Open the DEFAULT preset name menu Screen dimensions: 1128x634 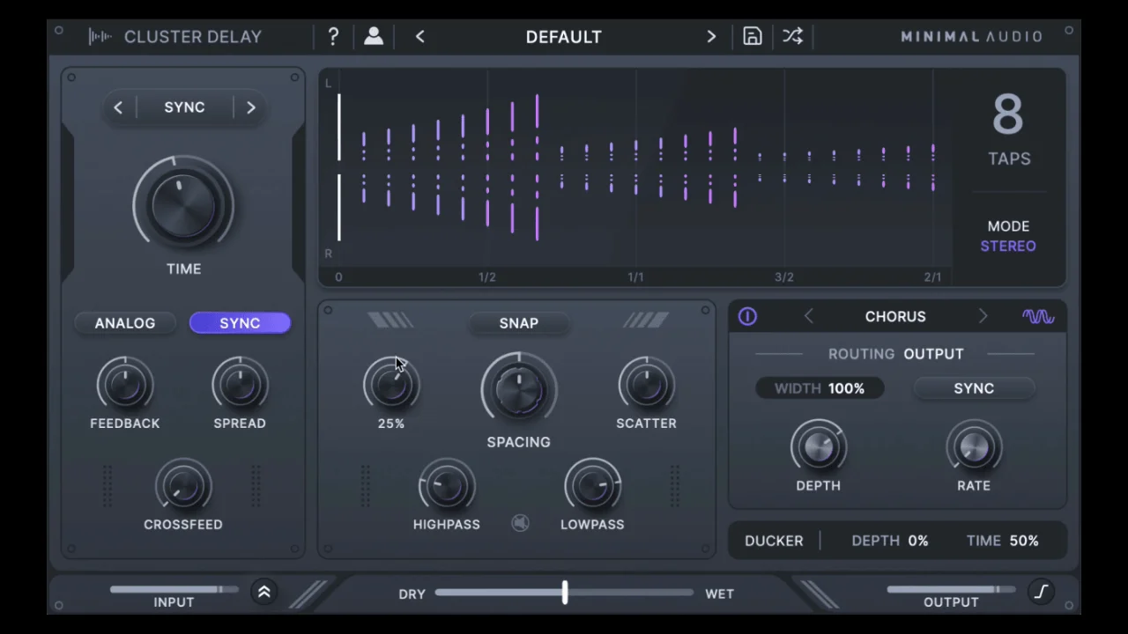click(564, 37)
